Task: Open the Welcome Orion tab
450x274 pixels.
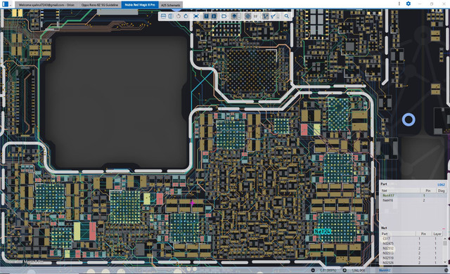Action: point(46,5)
